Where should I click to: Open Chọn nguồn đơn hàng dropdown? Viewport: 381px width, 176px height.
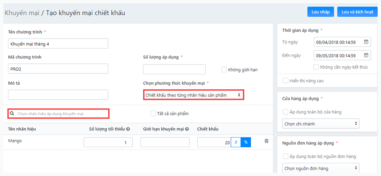click(x=321, y=168)
